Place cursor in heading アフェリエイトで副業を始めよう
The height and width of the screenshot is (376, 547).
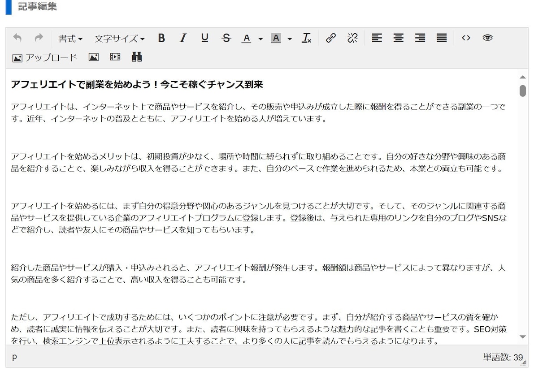pyautogui.click(x=137, y=85)
